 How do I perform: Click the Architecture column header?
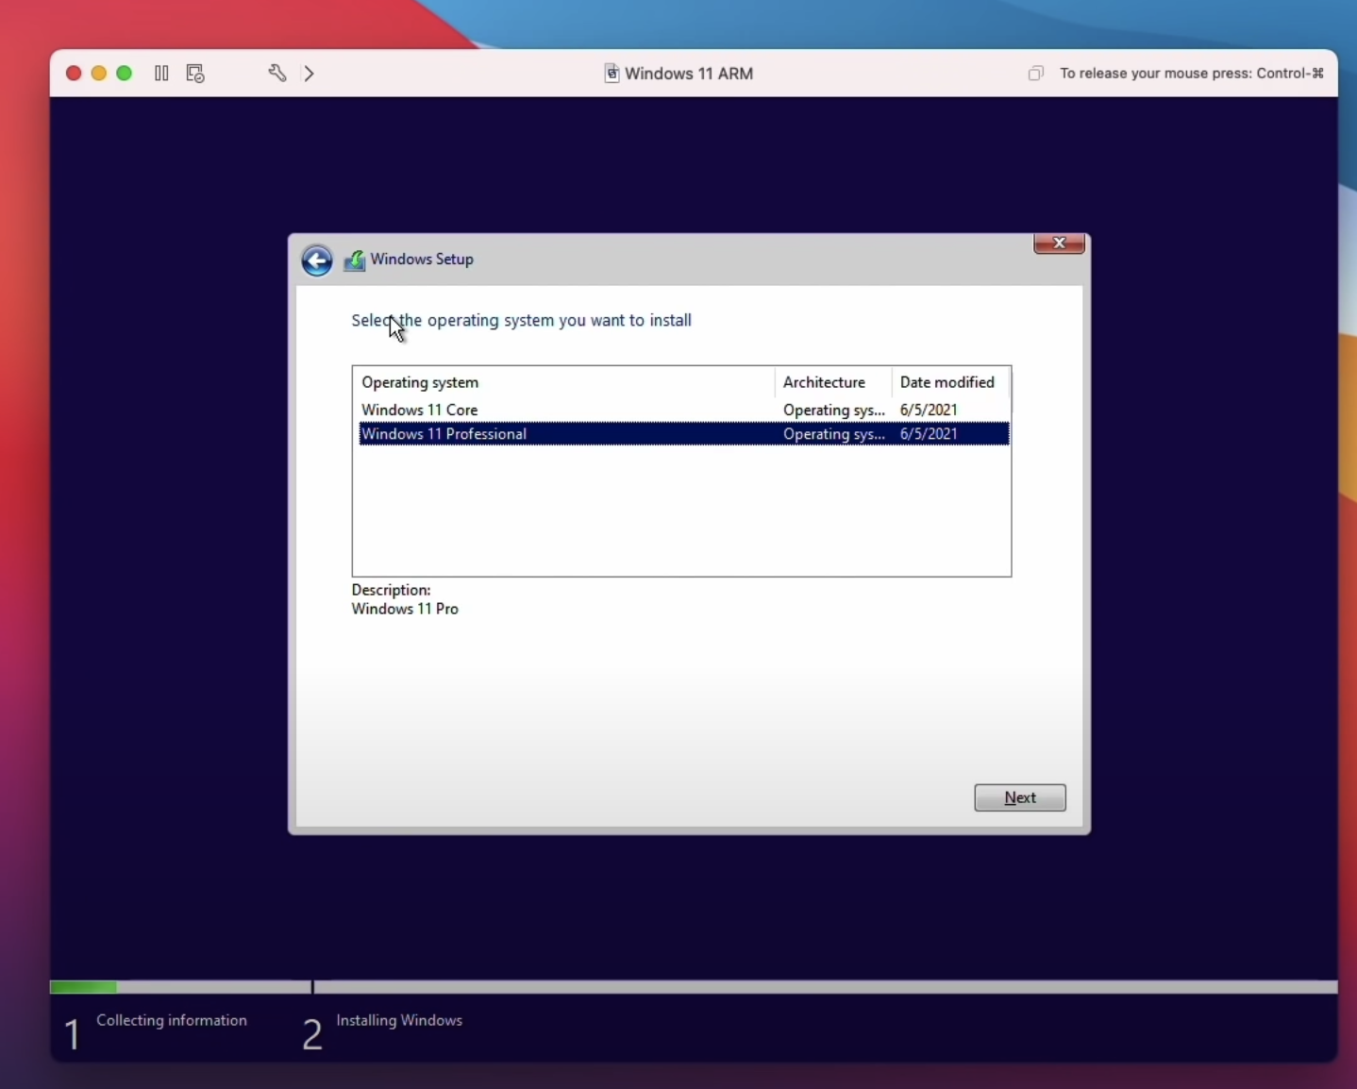point(833,382)
